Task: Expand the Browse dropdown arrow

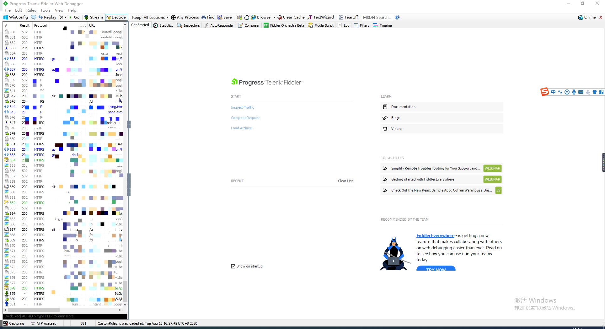Action: click(x=274, y=17)
